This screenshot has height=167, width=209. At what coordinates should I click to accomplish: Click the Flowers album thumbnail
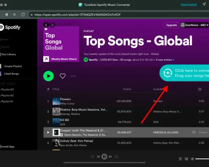[56, 101]
